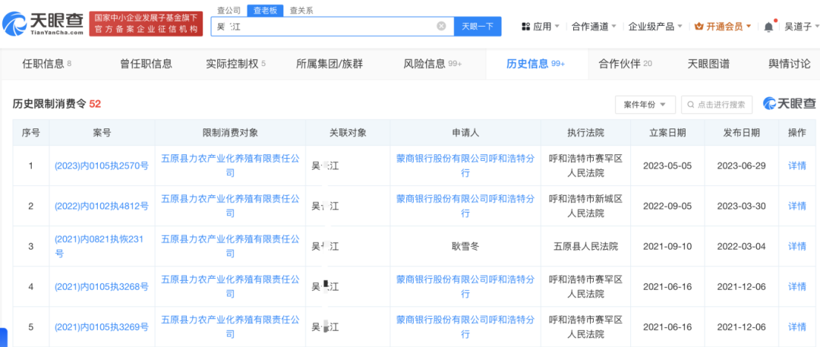
Task: Click 详情 for row dated 2023-03-30
Action: click(x=797, y=206)
